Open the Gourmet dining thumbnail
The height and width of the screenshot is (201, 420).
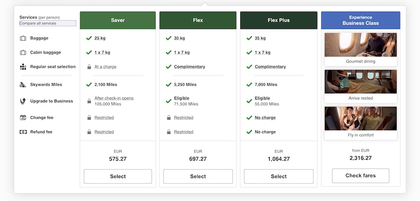click(360, 46)
